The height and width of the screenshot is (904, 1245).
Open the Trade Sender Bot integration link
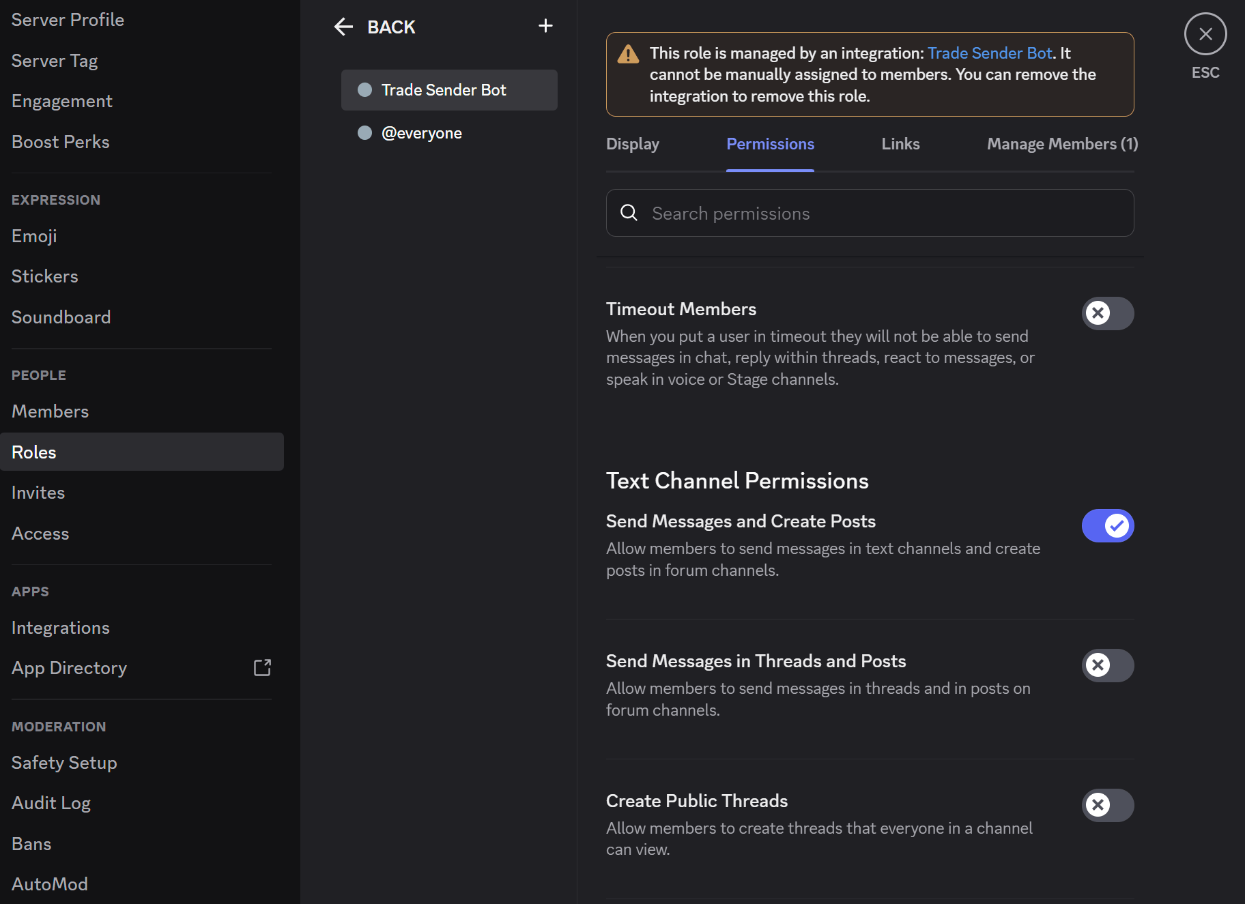tap(989, 53)
